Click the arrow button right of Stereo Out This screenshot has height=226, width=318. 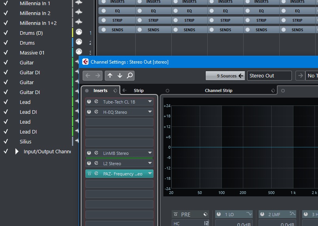coord(300,75)
